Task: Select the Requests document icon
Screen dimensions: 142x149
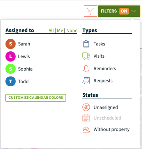Action: 86,81
